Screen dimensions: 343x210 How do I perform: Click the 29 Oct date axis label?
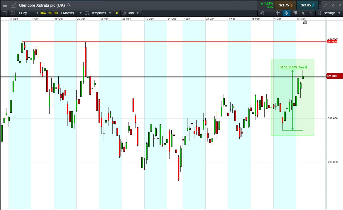coord(81,19)
